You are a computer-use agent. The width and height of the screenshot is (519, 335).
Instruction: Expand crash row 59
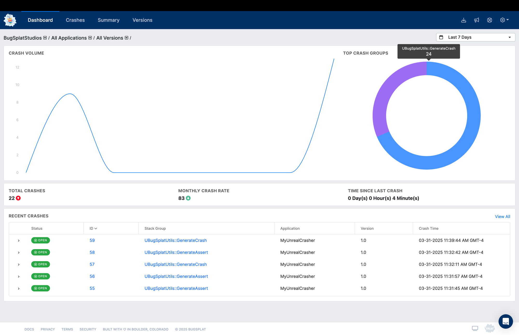[x=19, y=240]
